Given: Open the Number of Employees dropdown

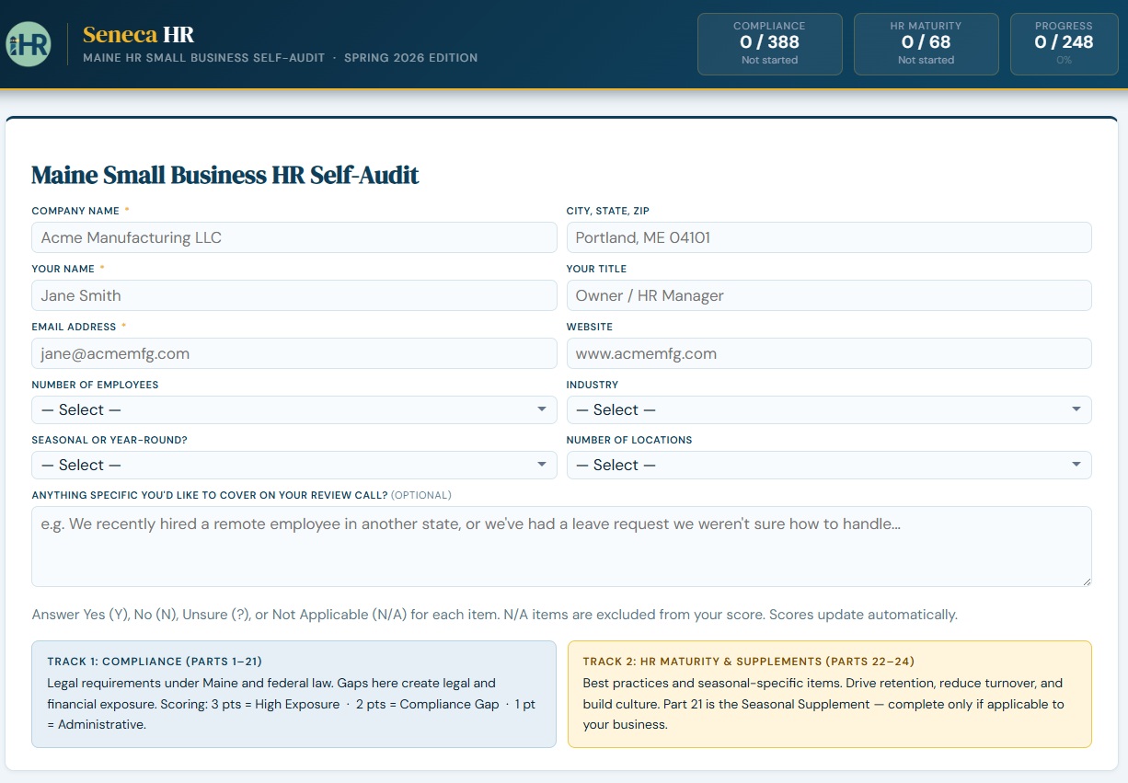Looking at the screenshot, I should coord(294,409).
